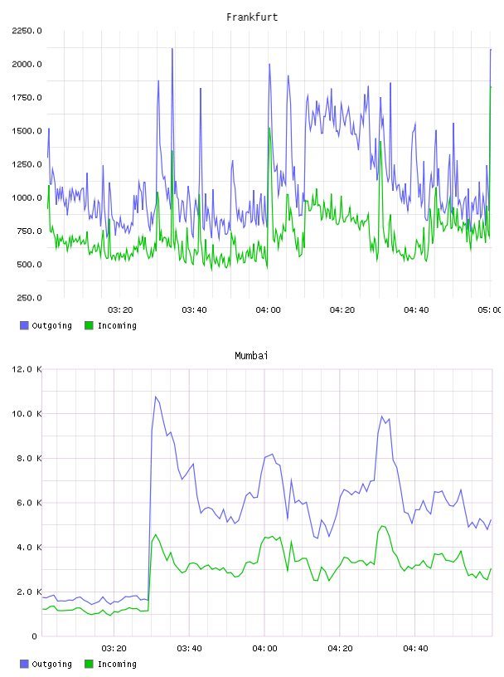Click the 05:00 time label on Frankfurt chart
The image size is (504, 677).
(489, 310)
